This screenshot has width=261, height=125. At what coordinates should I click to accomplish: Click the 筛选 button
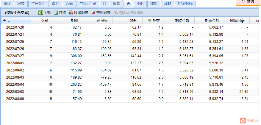248,2
